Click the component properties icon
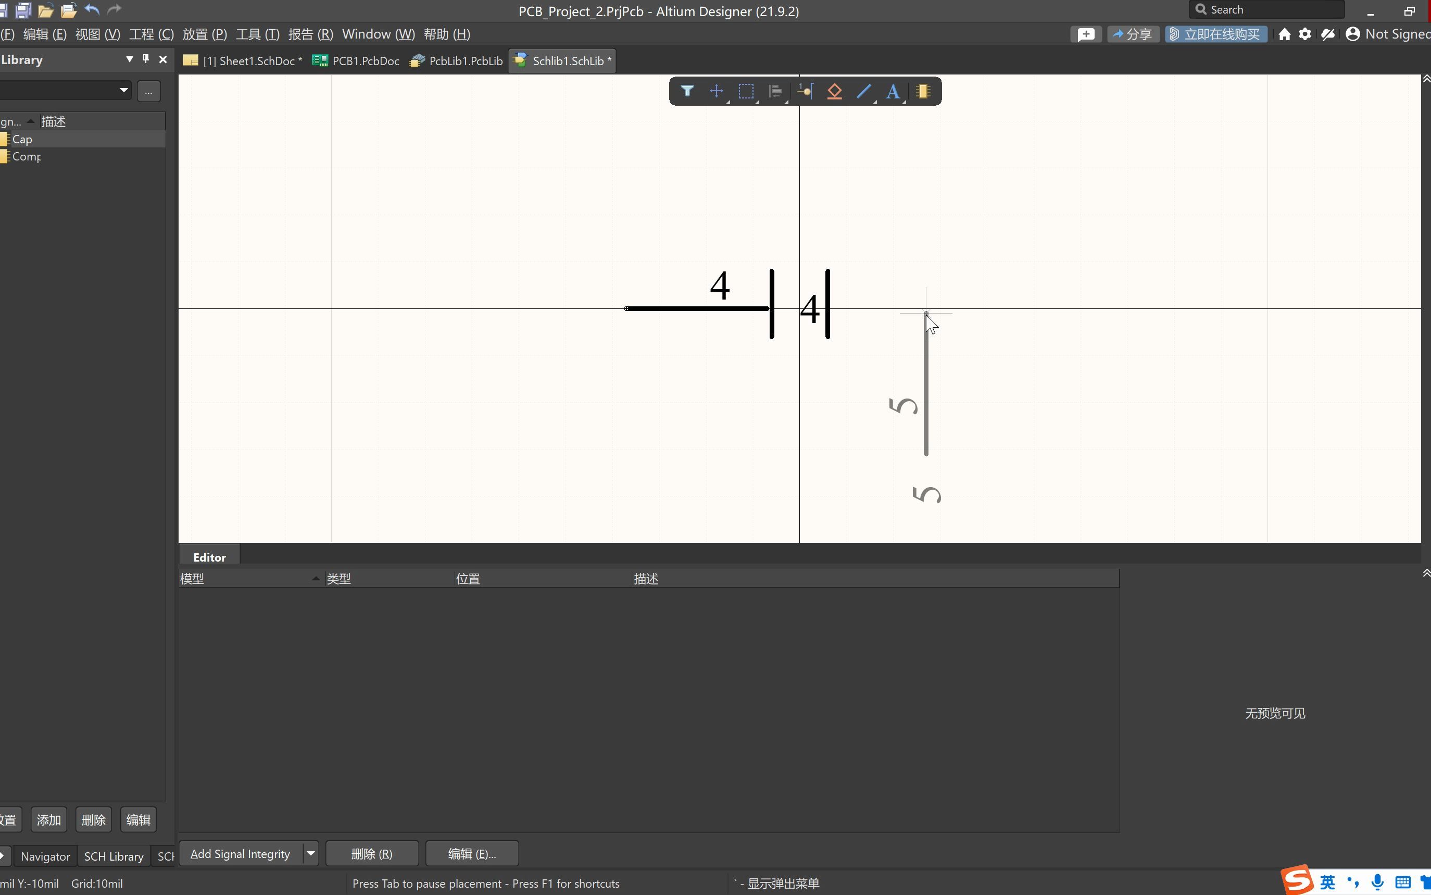1431x895 pixels. tap(922, 91)
